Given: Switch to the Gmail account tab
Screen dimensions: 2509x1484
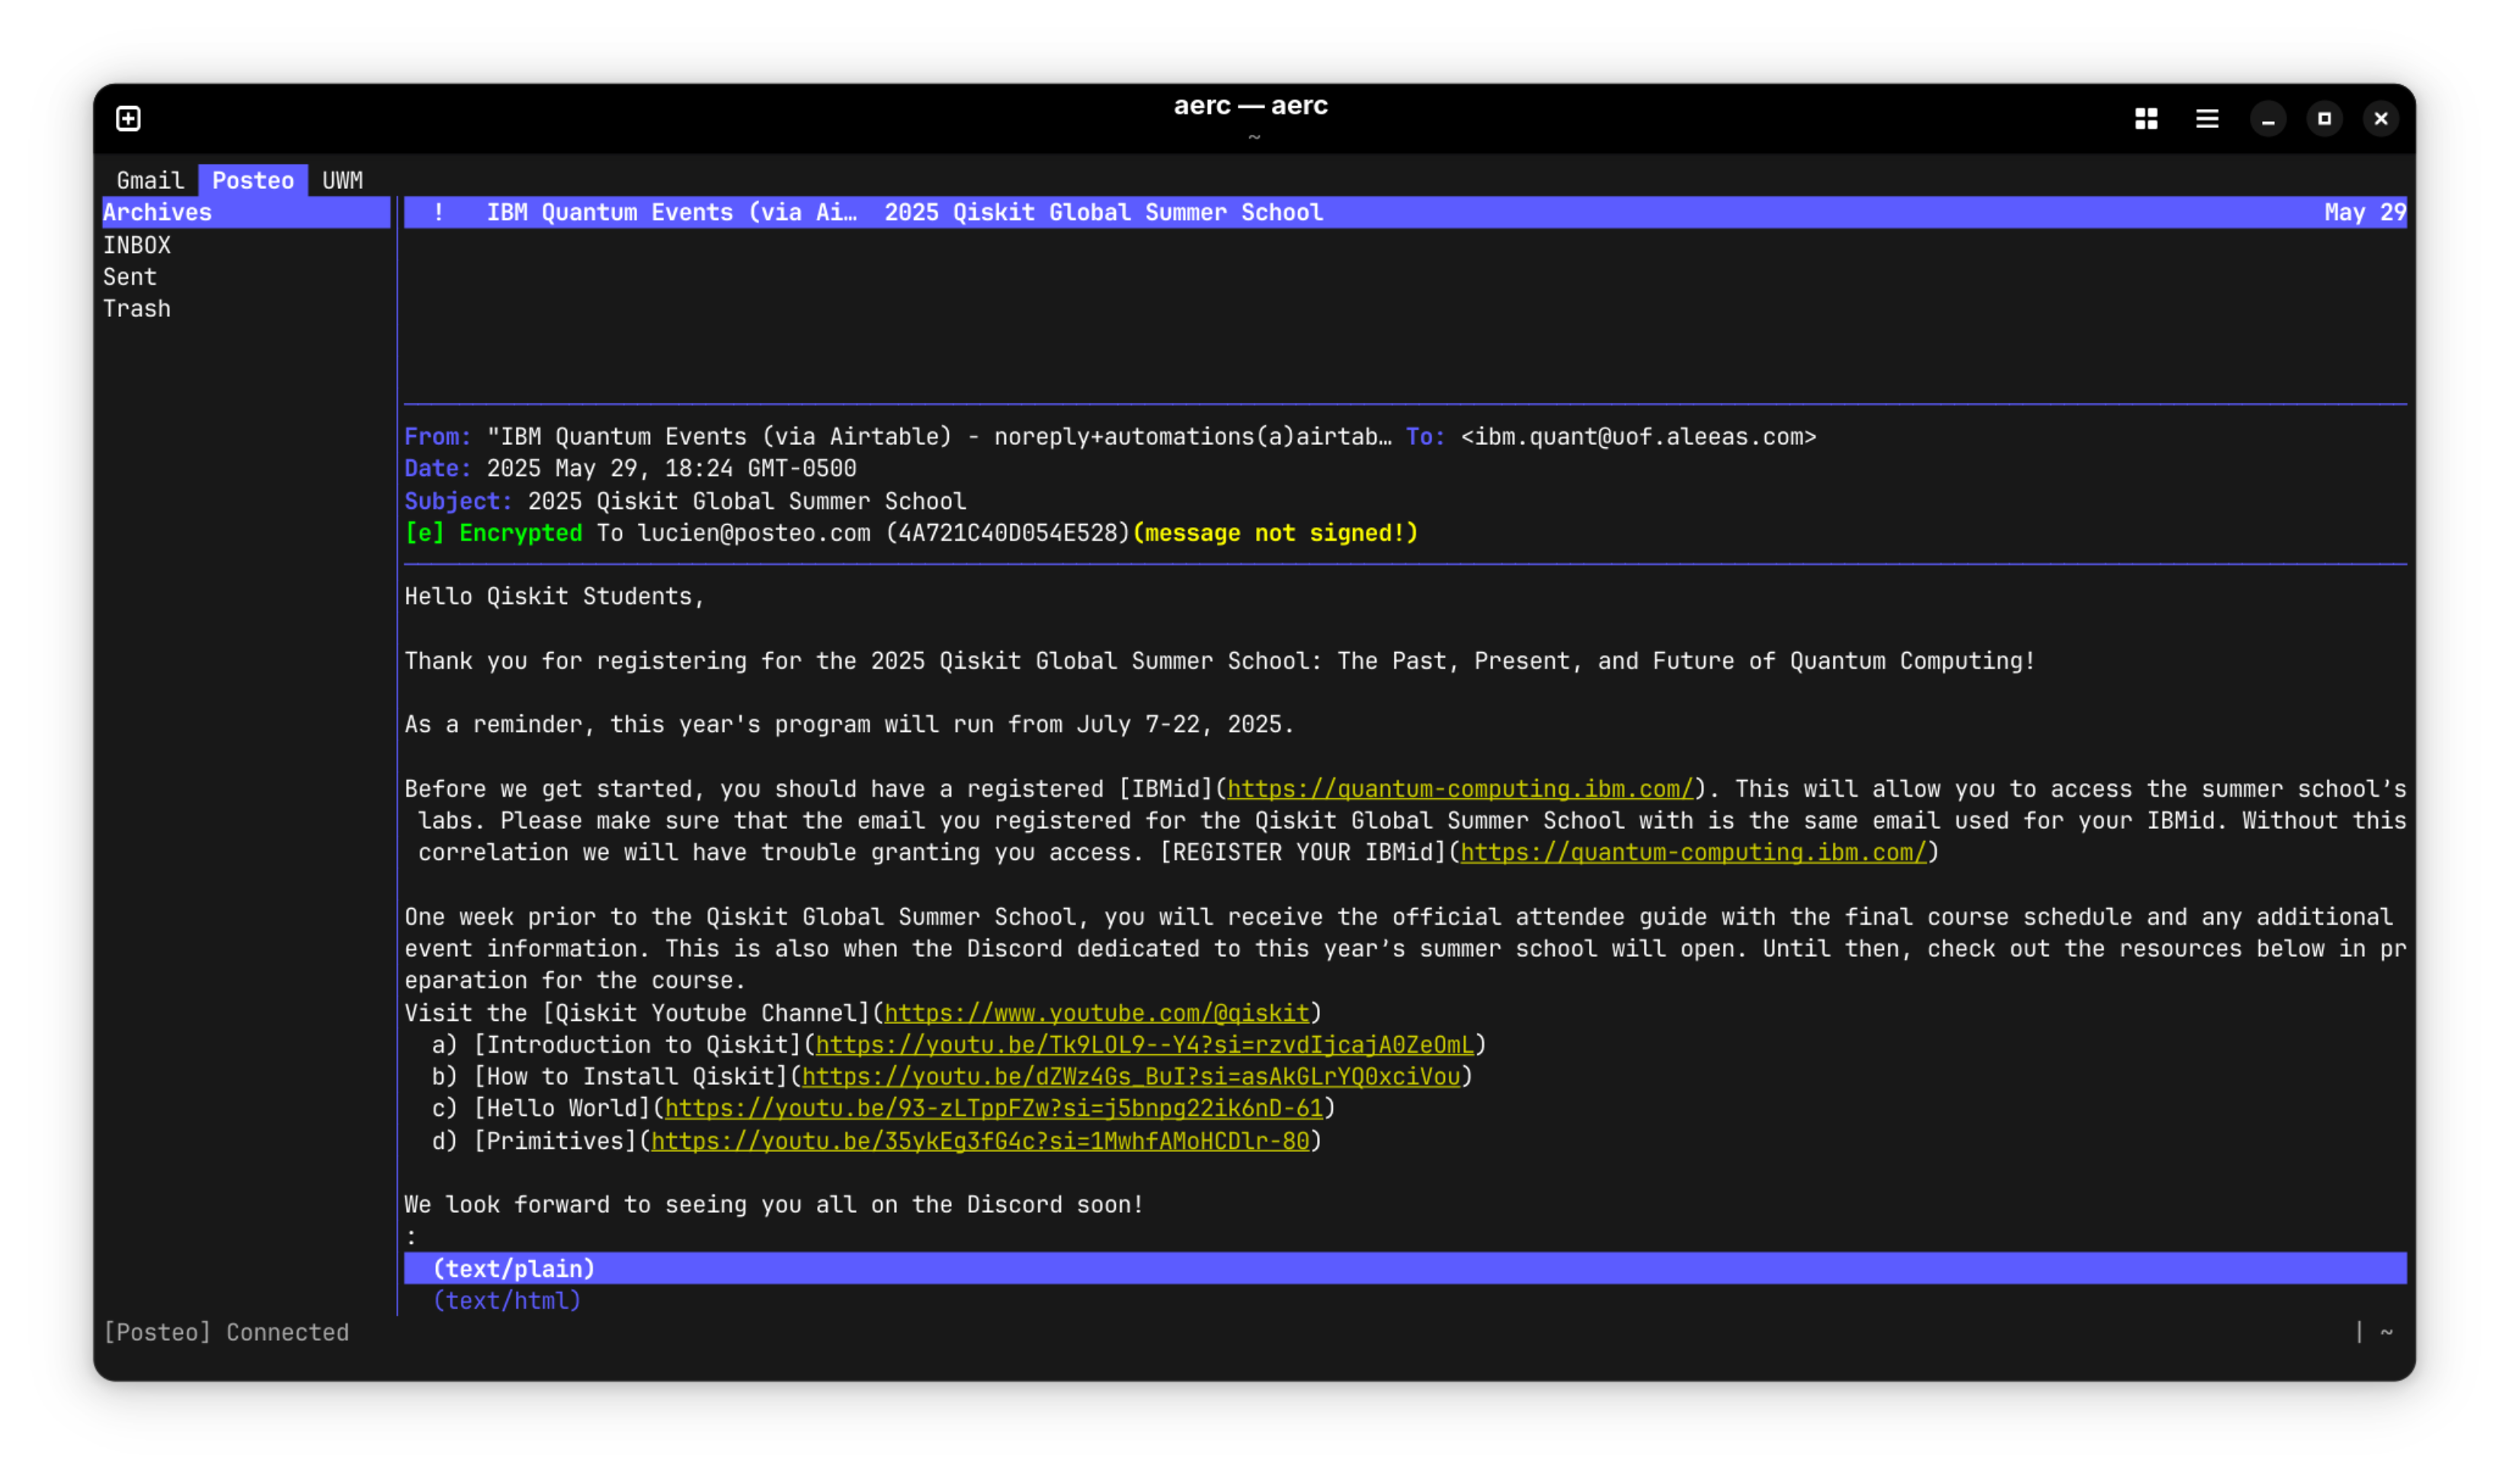Looking at the screenshot, I should [150, 181].
